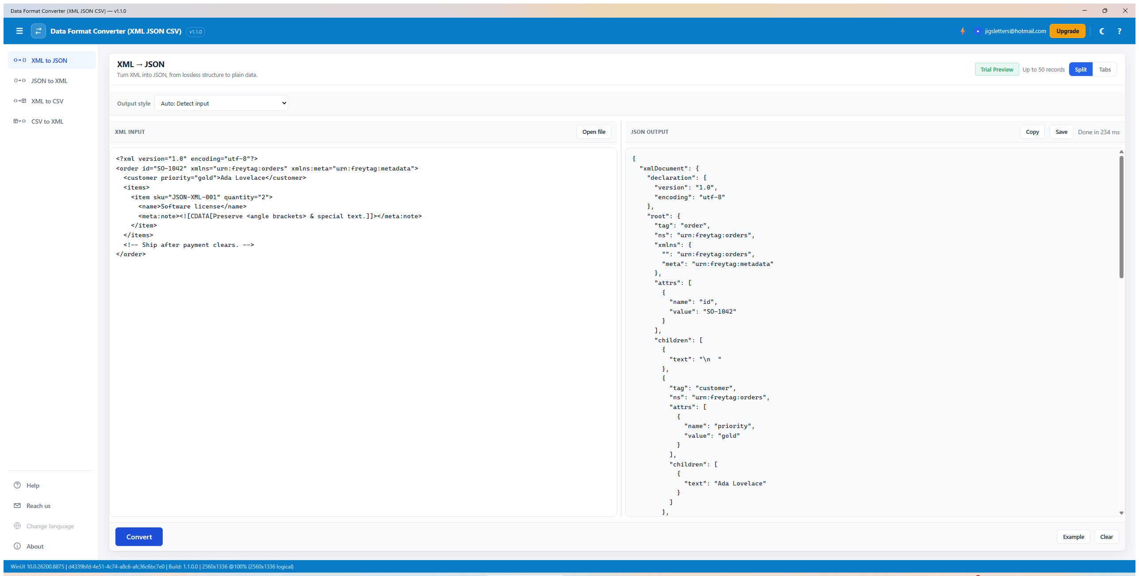Select XML to JSON converter
The image size is (1139, 576).
coord(52,60)
